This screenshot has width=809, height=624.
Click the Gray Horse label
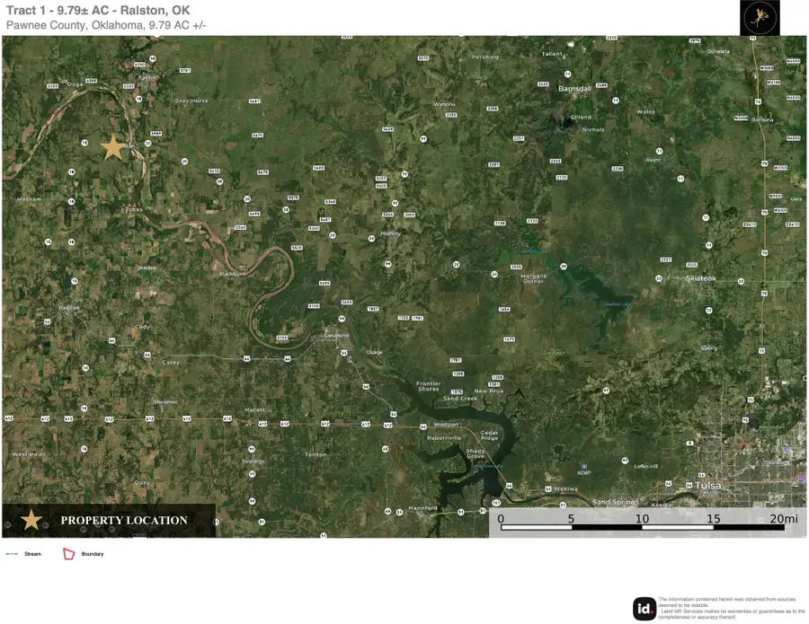click(x=191, y=101)
